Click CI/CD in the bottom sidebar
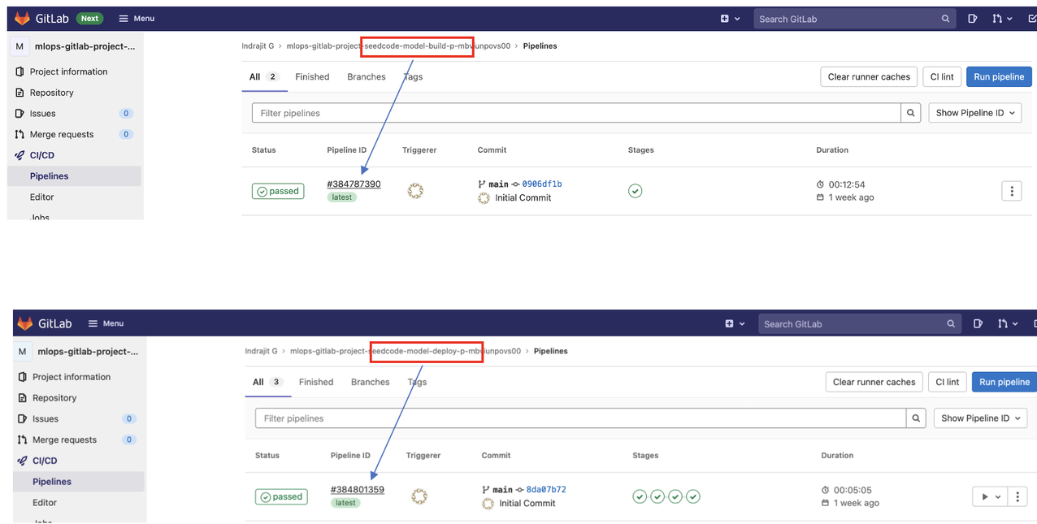This screenshot has height=524, width=1037. (x=44, y=461)
